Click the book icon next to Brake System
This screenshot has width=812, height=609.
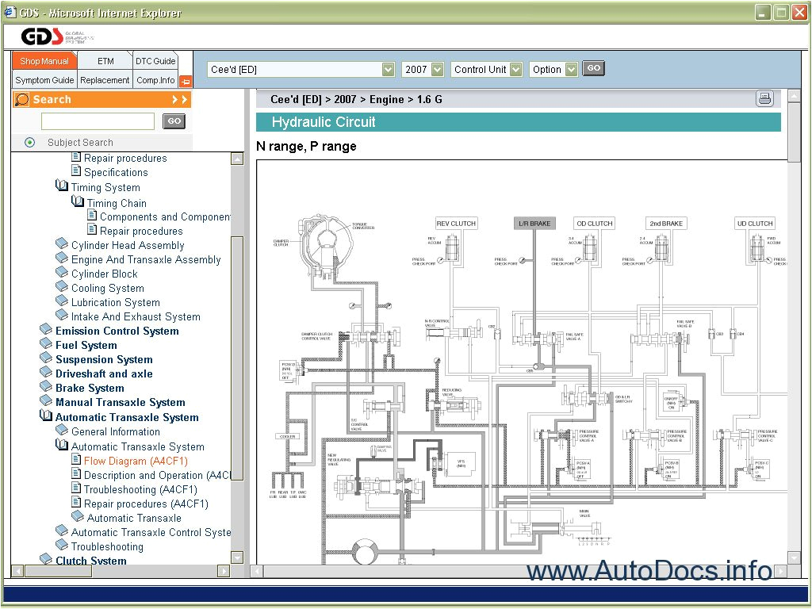click(46, 388)
